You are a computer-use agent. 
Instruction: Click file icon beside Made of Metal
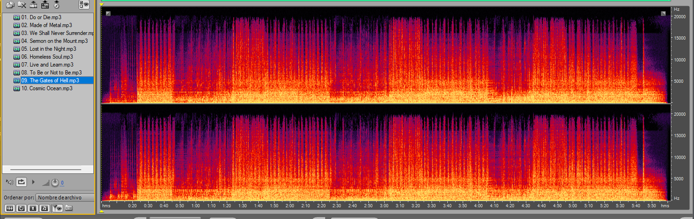pos(16,25)
